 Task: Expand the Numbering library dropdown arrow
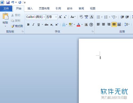(110, 17)
